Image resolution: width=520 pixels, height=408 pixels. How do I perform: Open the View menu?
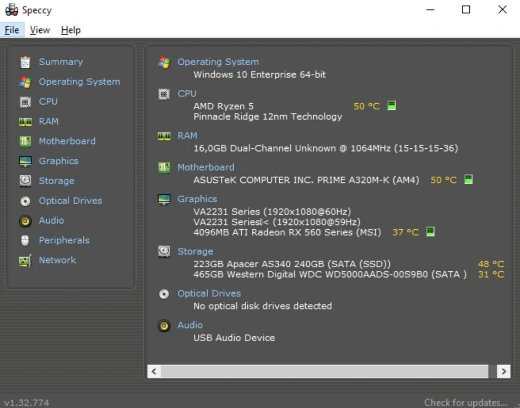pyautogui.click(x=40, y=30)
